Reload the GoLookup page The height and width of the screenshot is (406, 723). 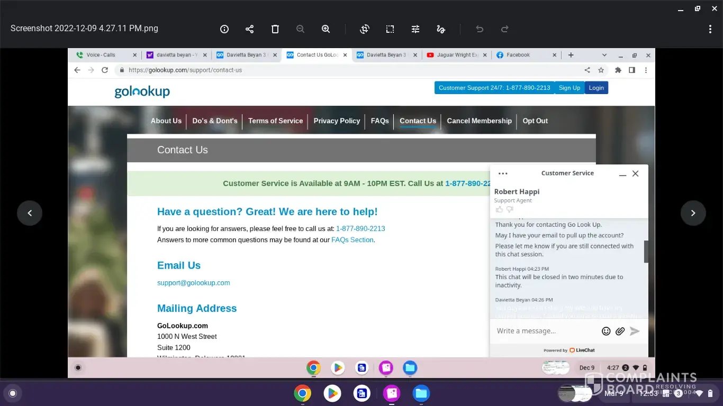[105, 70]
